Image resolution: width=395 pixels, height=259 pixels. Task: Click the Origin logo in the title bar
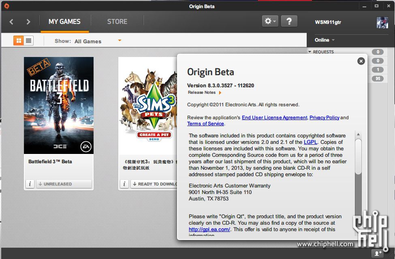[7, 6]
